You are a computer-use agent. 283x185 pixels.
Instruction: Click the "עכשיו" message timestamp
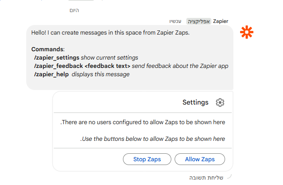click(x=176, y=21)
